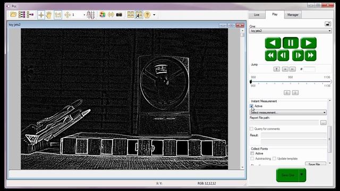Open the Cine dropdown showing toy jets2
This screenshot has height=191, width=340.
coord(290,31)
